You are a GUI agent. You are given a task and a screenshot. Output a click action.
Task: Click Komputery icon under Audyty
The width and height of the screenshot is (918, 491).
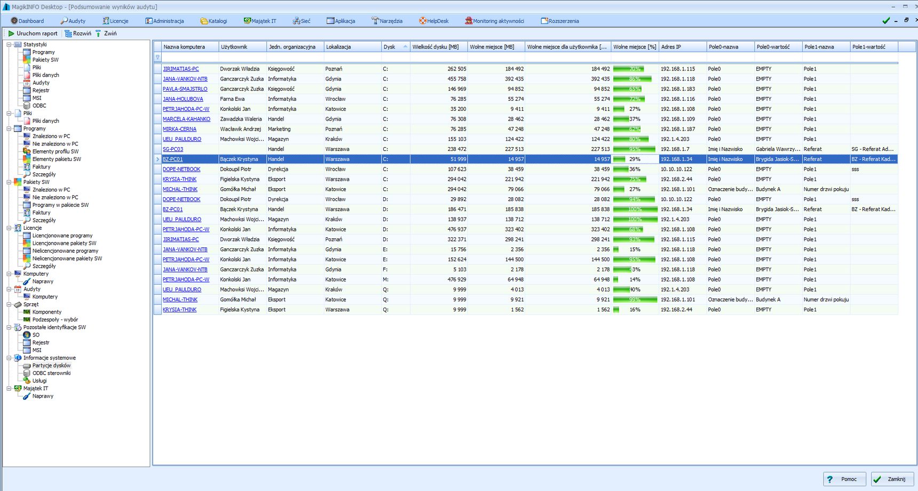(x=27, y=297)
